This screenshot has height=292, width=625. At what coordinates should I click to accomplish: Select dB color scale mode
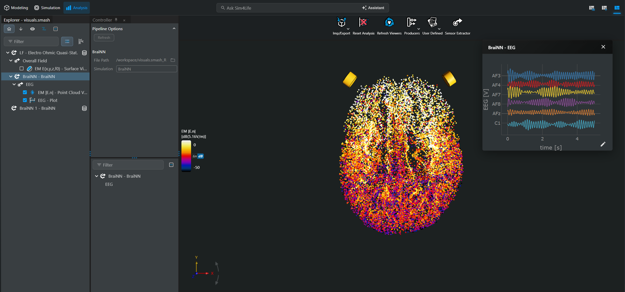pyautogui.click(x=200, y=156)
